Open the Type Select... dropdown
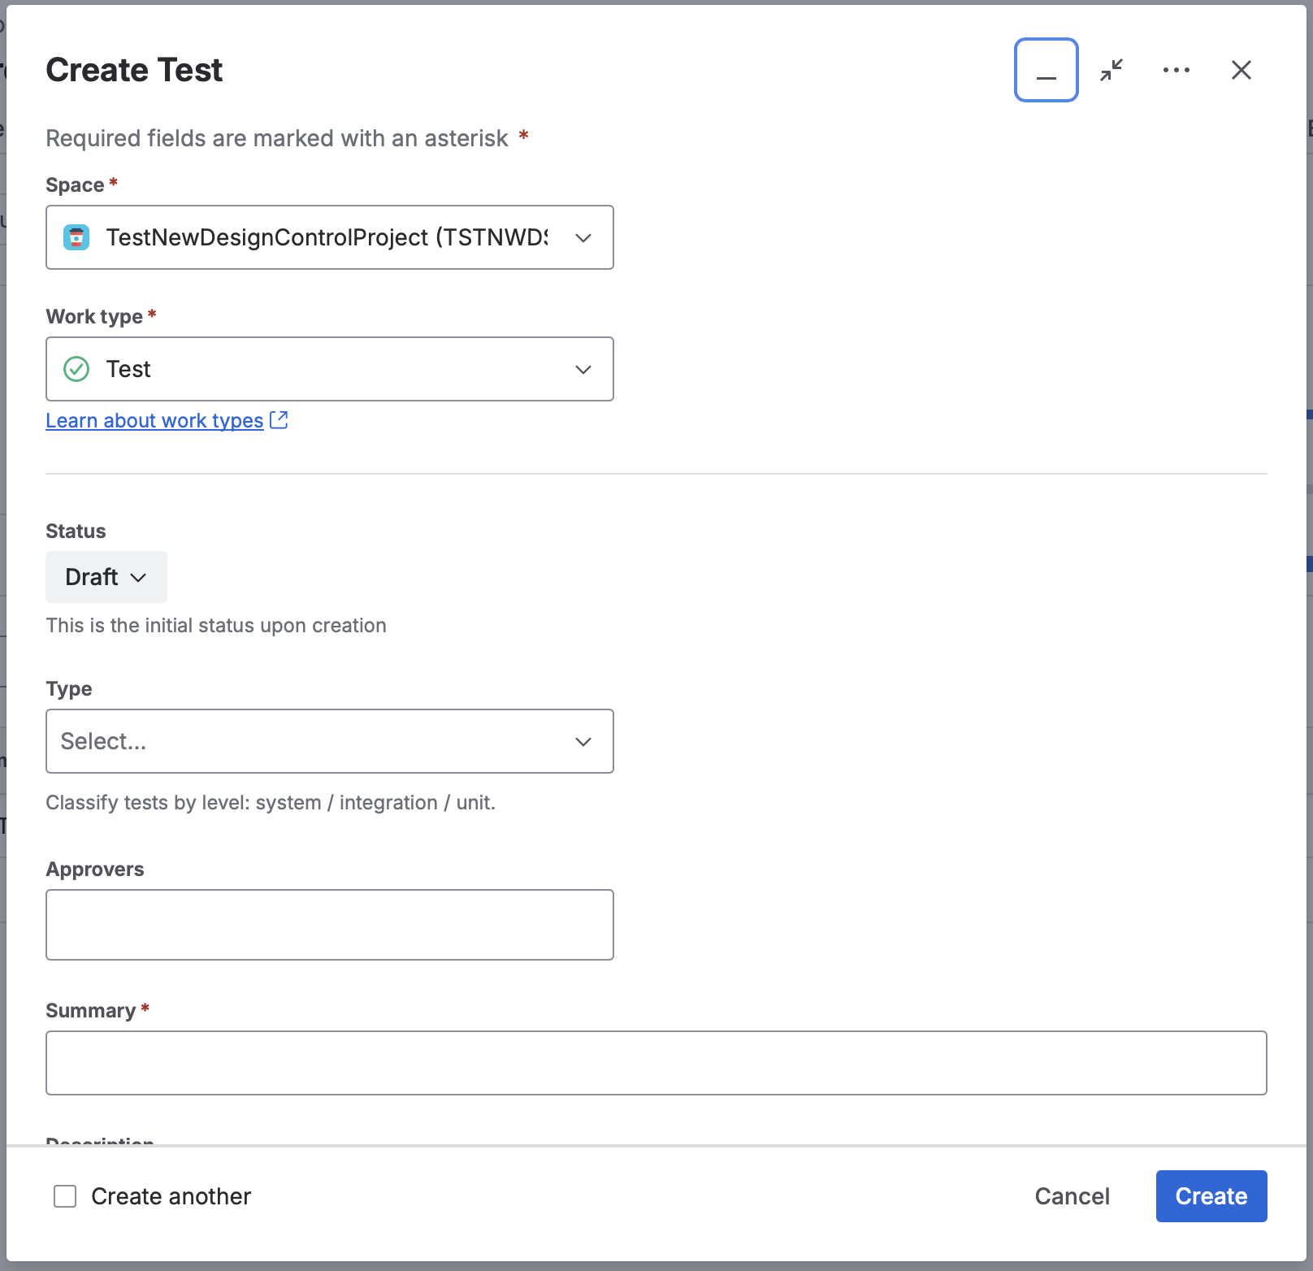This screenshot has width=1313, height=1271. coord(330,741)
